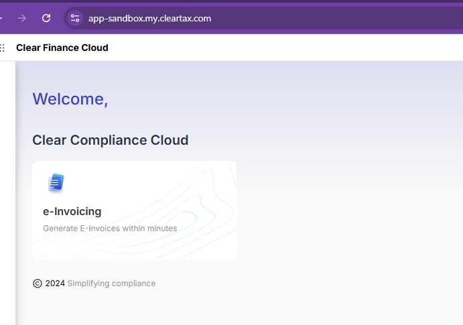Click the address bar URL text

[149, 18]
